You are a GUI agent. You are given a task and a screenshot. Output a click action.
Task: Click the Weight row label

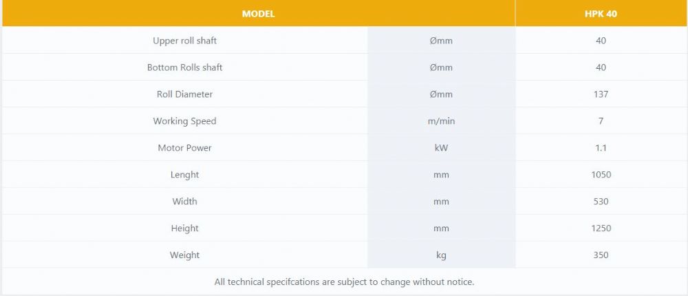click(x=184, y=255)
